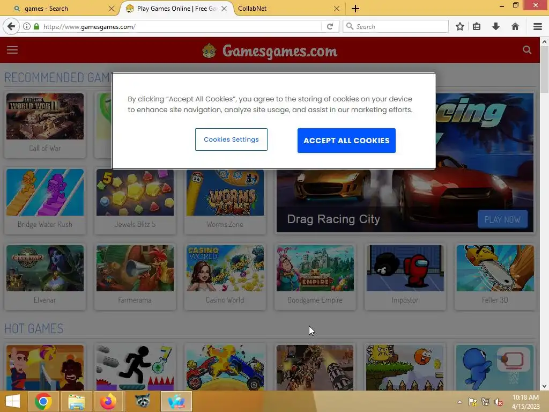The height and width of the screenshot is (412, 549).
Task: Open the Jewels Blitz 5 game
Action: tap(135, 201)
